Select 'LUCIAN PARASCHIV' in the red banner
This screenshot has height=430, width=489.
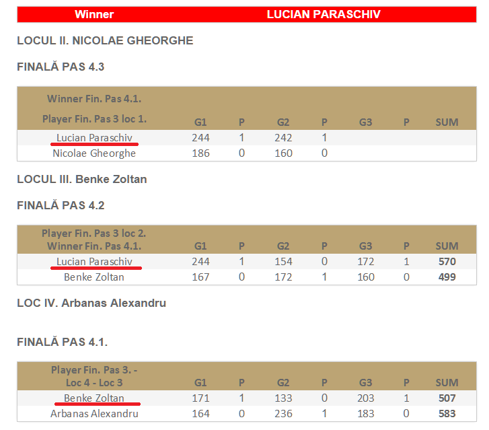(324, 14)
